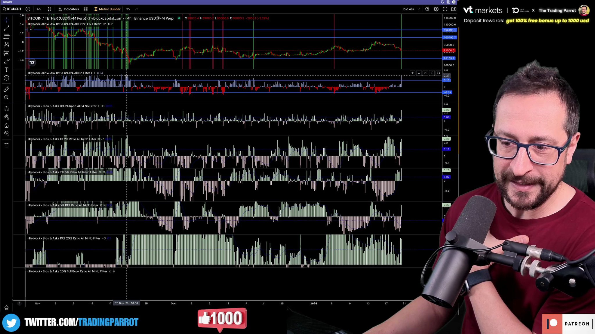Click the undo arrow in top toolbar
Screen dimensions: 595x334
(x=128, y=9)
